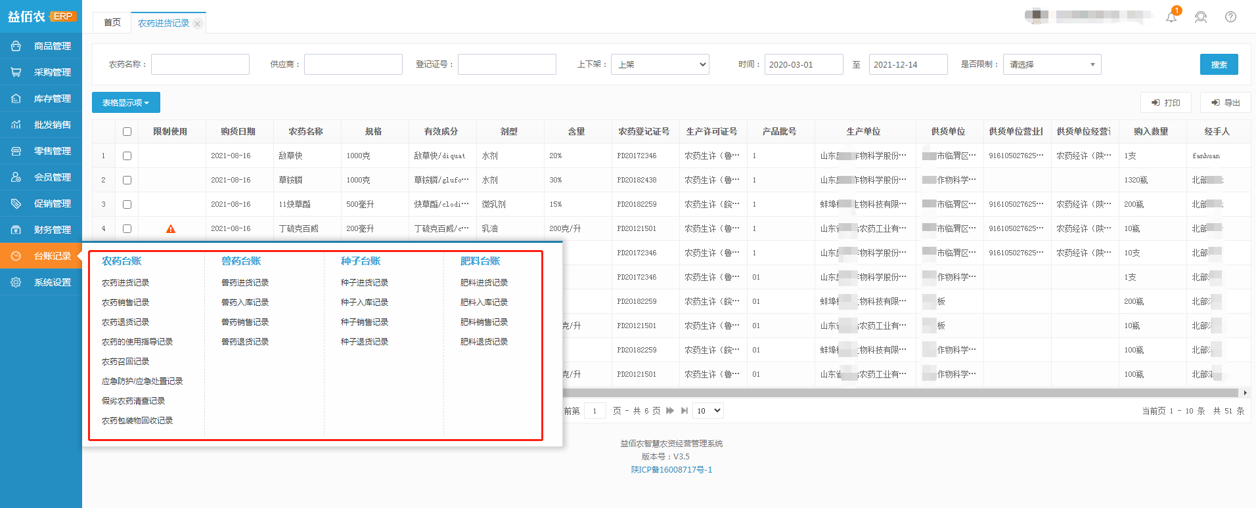Image resolution: width=1256 pixels, height=508 pixels.
Task: Click the 导出 export button
Action: (1226, 103)
